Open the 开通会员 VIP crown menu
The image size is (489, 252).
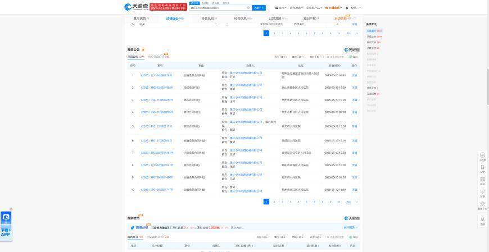point(333,8)
